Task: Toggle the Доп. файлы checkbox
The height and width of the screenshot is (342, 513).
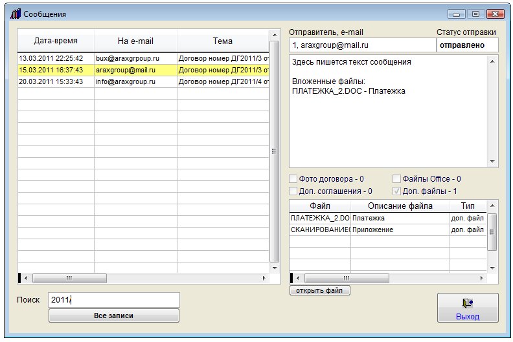Action: 397,191
